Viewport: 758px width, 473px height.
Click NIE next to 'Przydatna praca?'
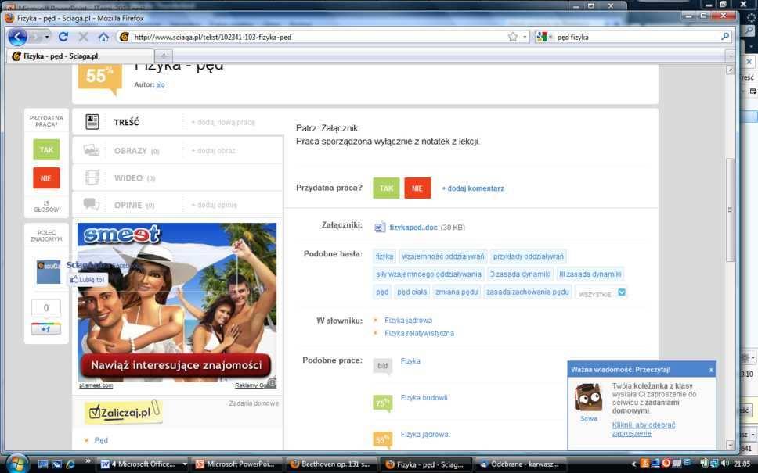pyautogui.click(x=417, y=188)
